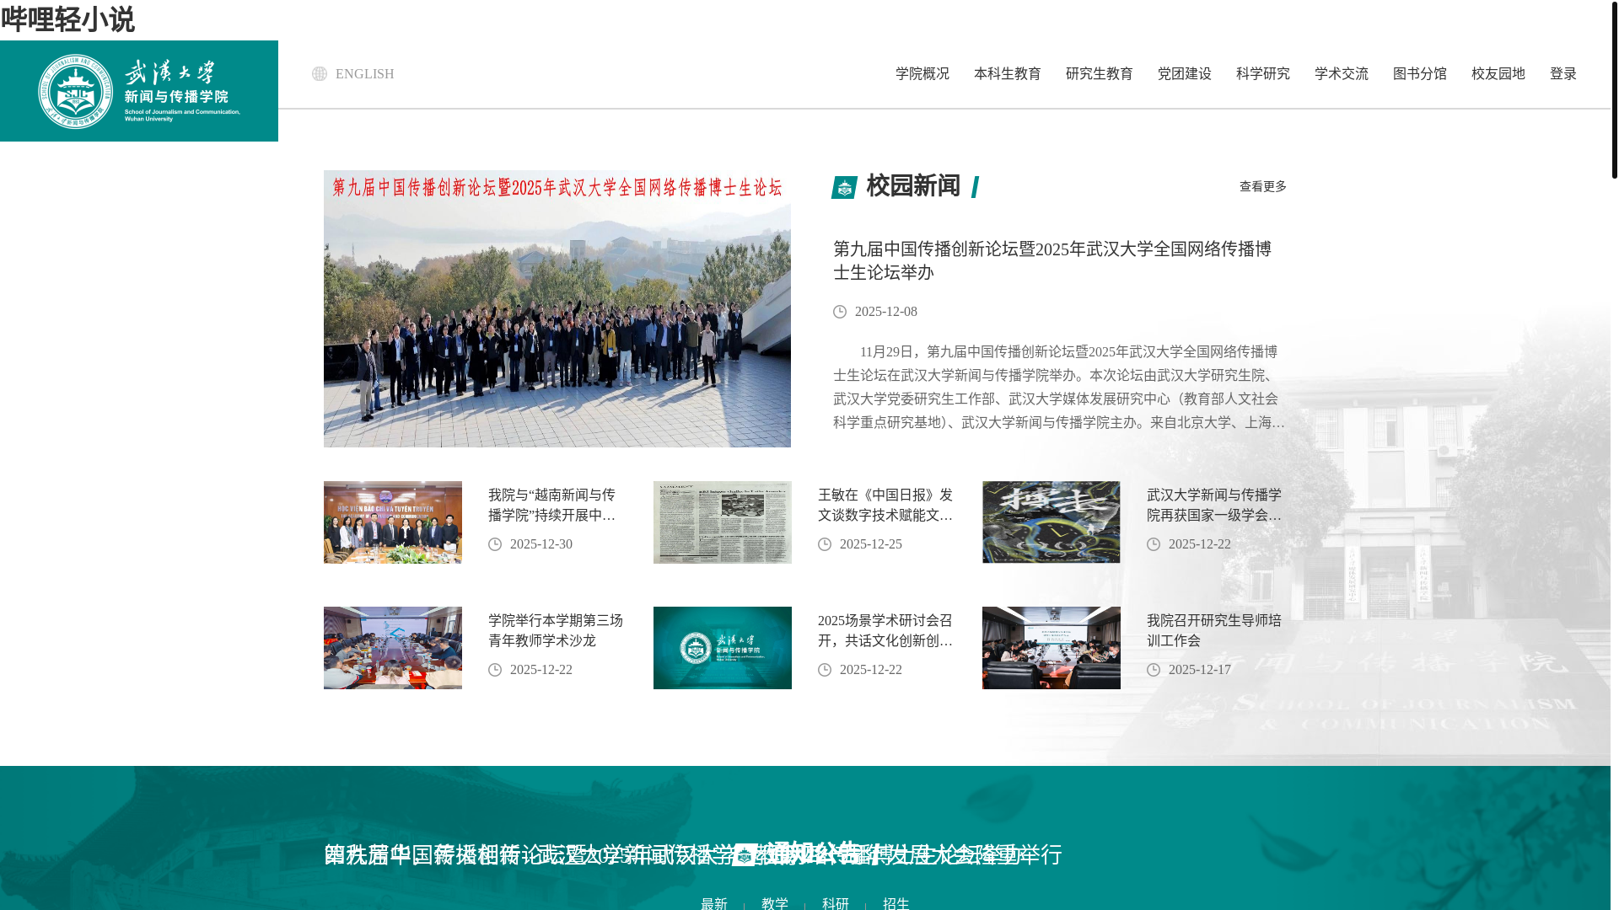Click clock icon of 场景学术研讨会 article date
Image resolution: width=1619 pixels, height=910 pixels.
(825, 670)
